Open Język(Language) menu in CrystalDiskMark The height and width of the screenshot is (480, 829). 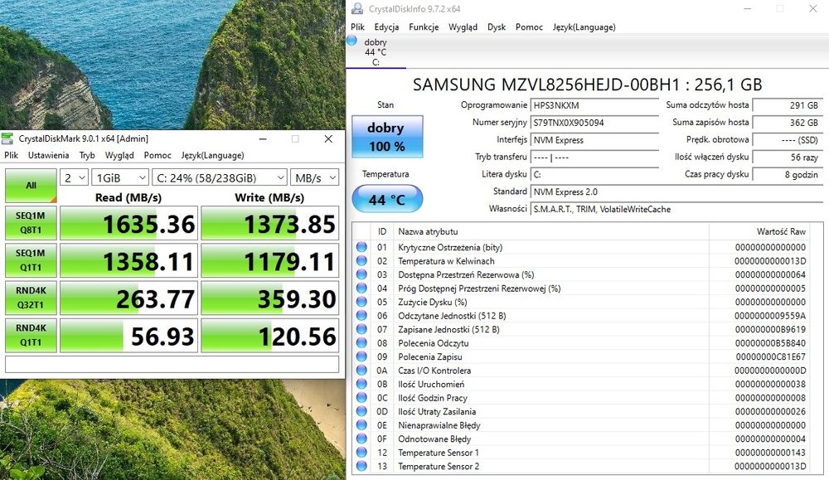[x=212, y=155]
